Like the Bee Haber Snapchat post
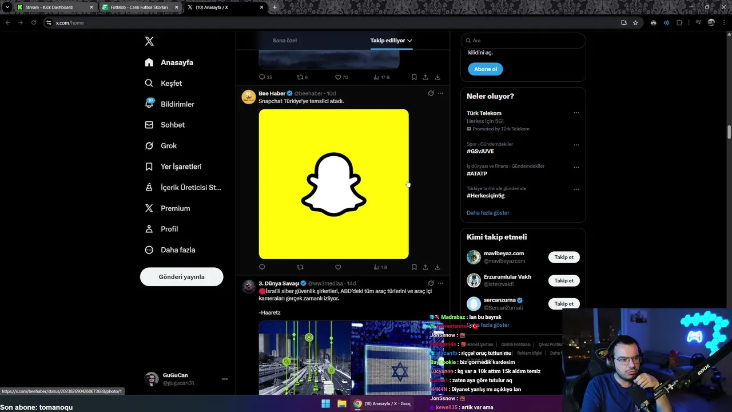The image size is (732, 412). [338, 267]
